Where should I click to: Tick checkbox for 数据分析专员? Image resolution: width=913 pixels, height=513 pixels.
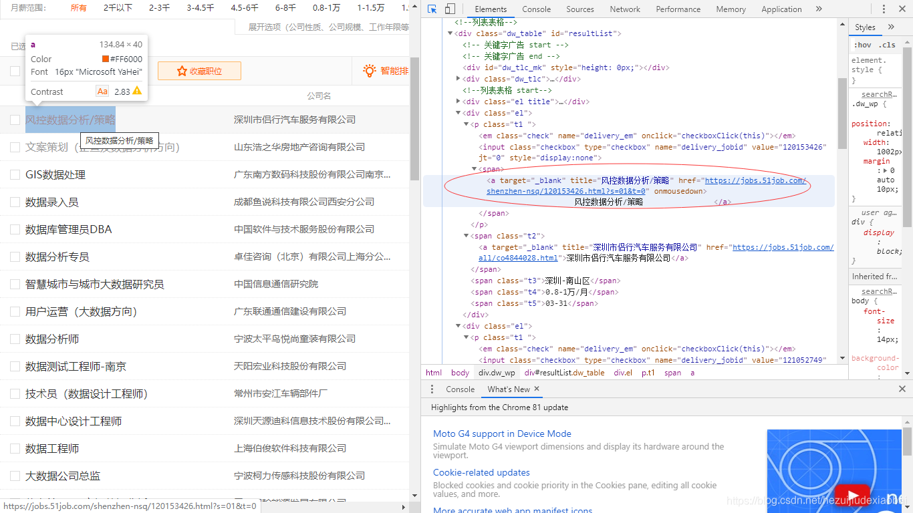[x=15, y=256]
